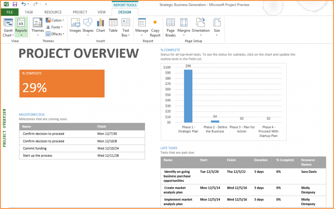Click the Redo icon

click(x=35, y=4)
